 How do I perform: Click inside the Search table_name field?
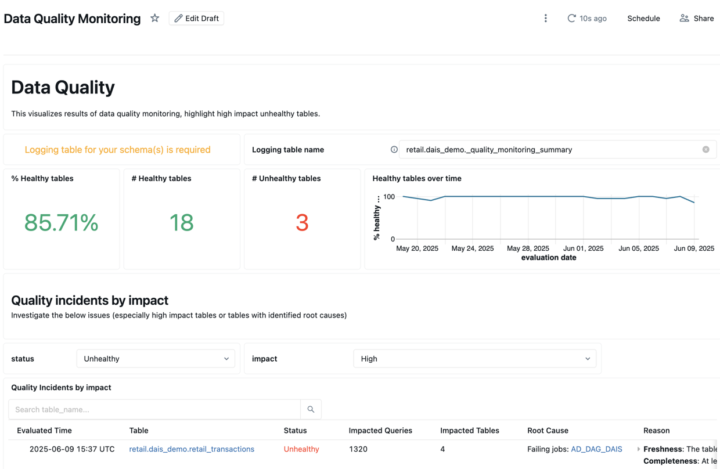[x=154, y=409]
